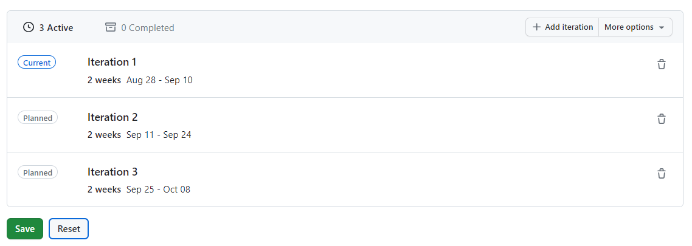The width and height of the screenshot is (692, 246).
Task: Click the More options caret arrow
Action: coord(662,27)
